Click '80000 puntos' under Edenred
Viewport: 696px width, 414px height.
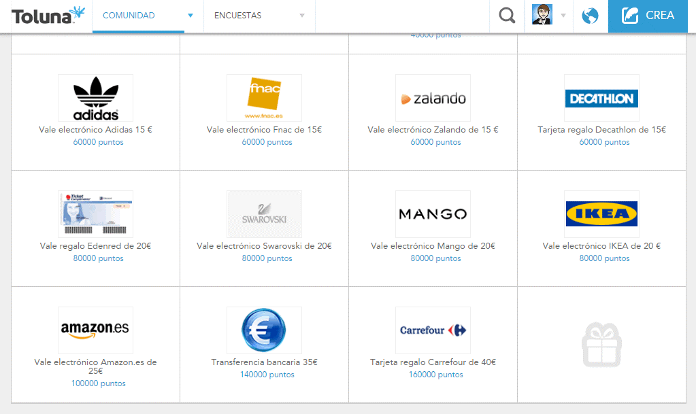click(x=98, y=258)
